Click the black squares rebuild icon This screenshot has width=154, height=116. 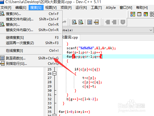tap(152, 14)
